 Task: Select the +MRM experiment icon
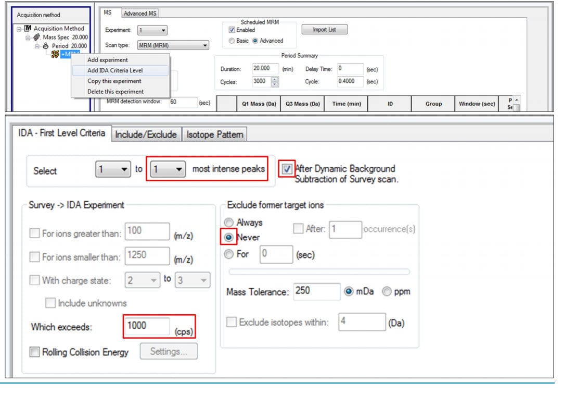pyautogui.click(x=55, y=54)
